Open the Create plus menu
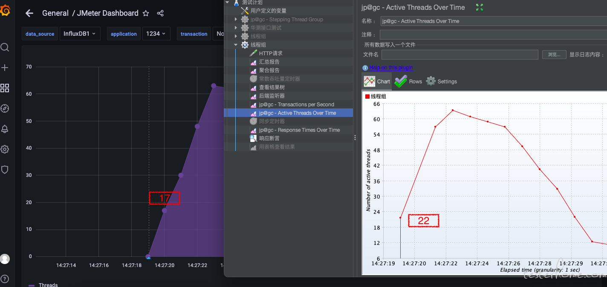Viewport: 607px width, 287px height. click(x=5, y=68)
